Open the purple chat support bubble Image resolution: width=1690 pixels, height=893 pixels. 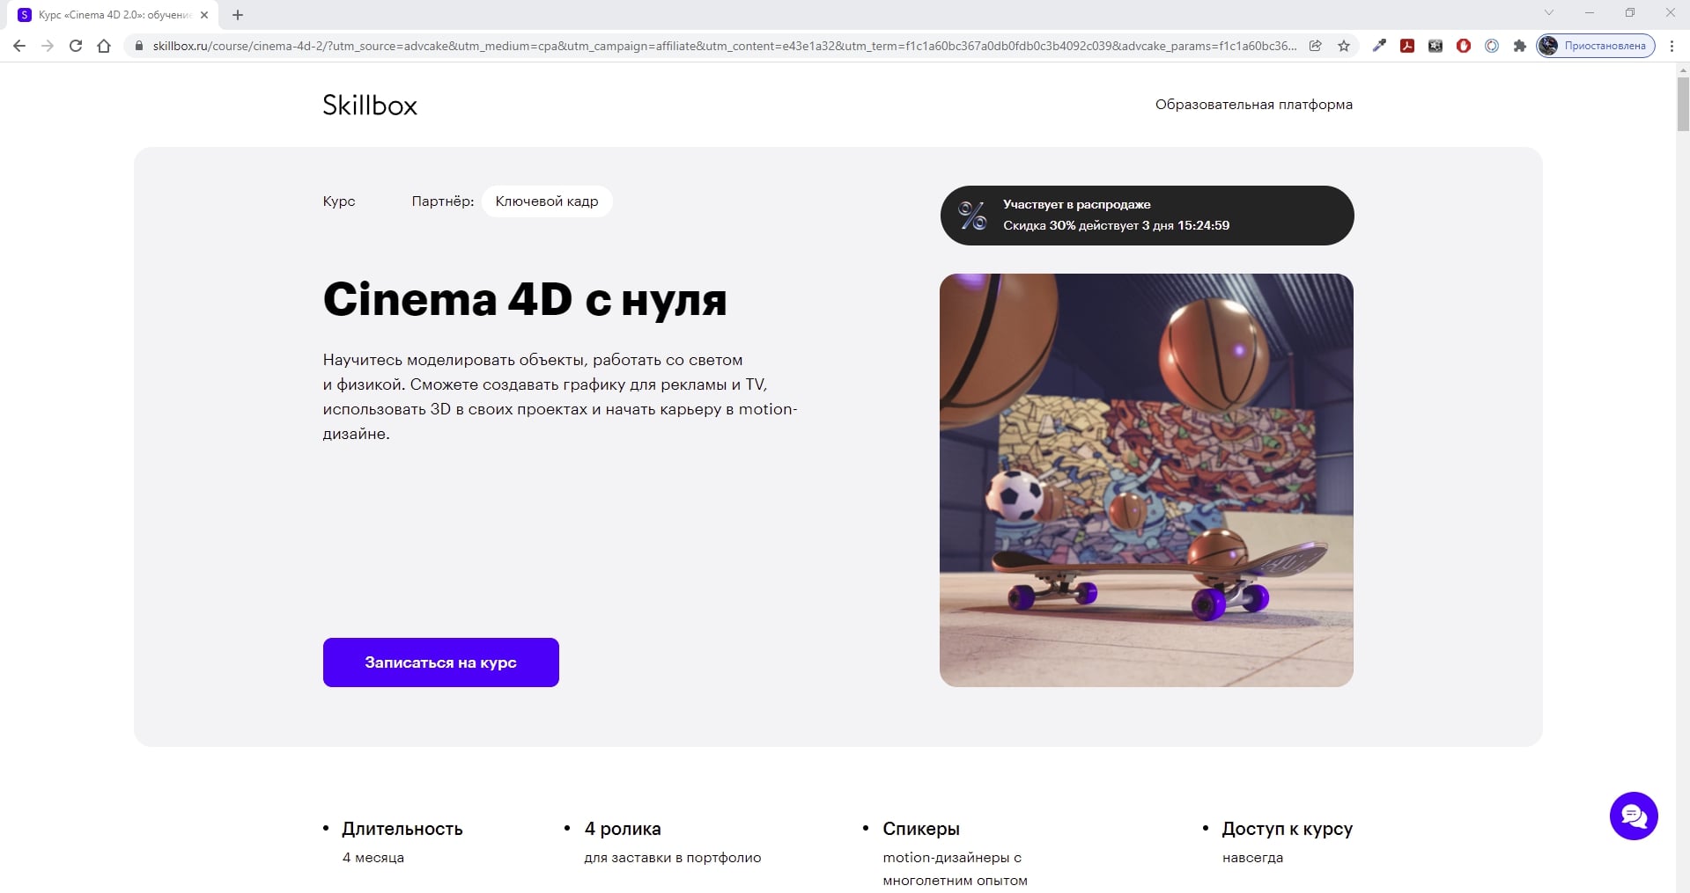click(1634, 816)
